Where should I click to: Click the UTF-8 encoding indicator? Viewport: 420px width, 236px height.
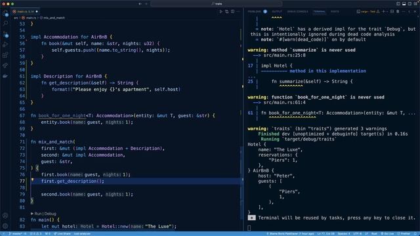point(357,233)
